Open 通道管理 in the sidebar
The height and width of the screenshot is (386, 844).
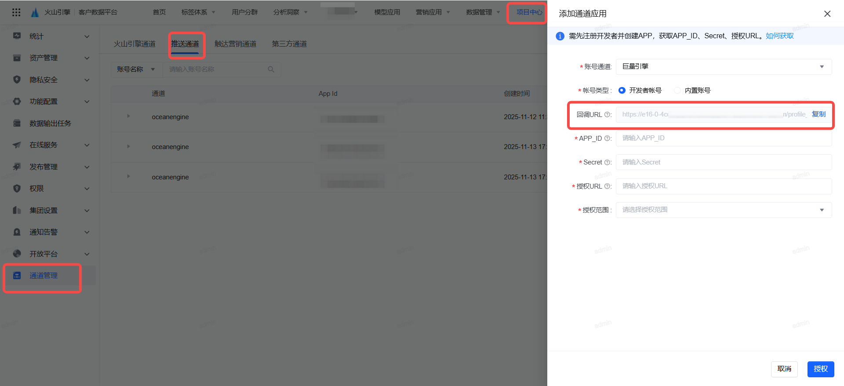pyautogui.click(x=44, y=276)
